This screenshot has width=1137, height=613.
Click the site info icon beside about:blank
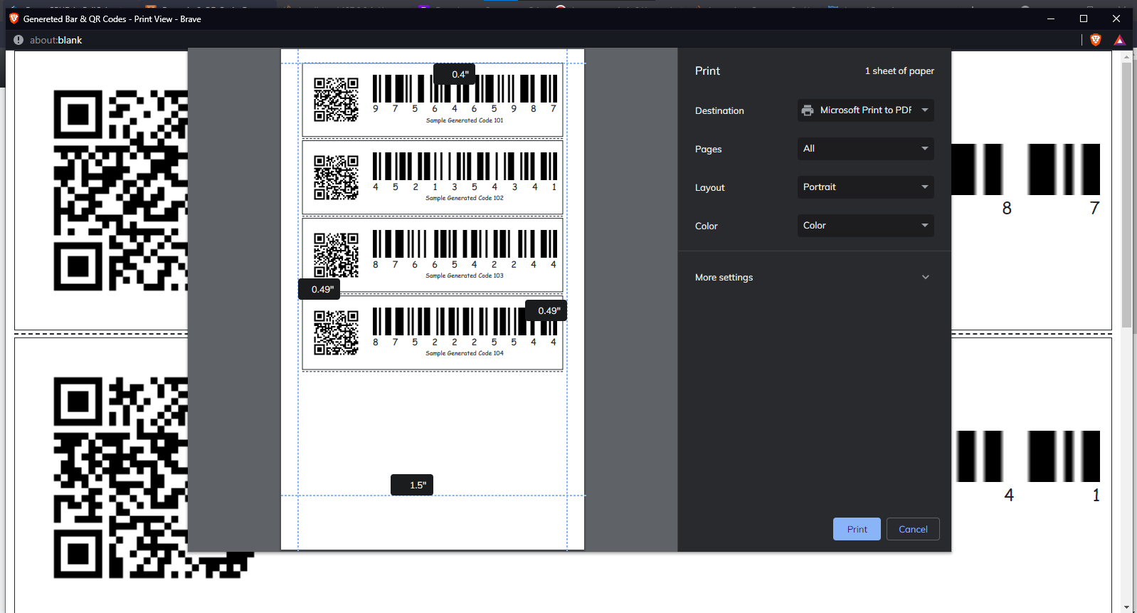(18, 40)
